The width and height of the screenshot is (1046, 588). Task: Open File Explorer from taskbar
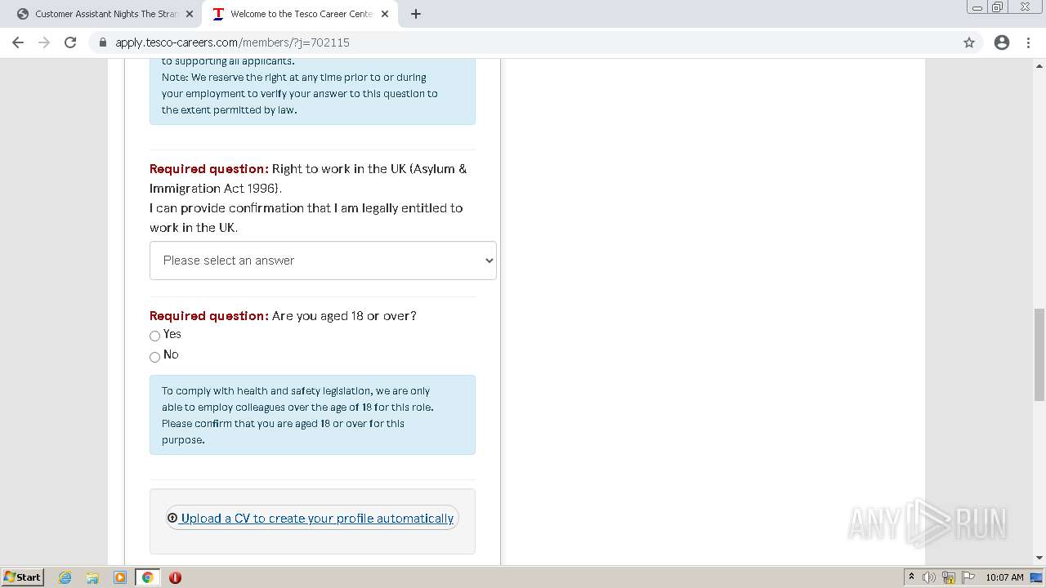(x=92, y=577)
